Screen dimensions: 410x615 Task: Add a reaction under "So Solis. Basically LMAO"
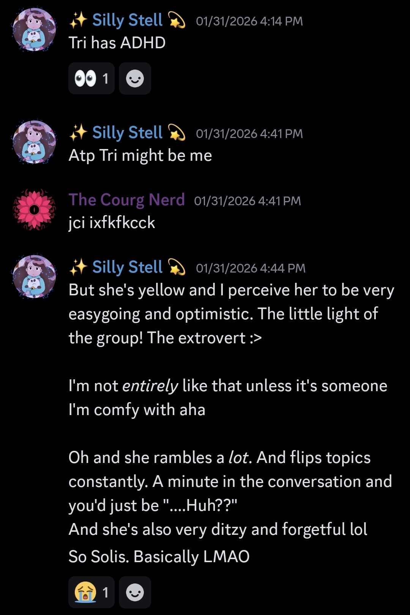pyautogui.click(x=135, y=592)
